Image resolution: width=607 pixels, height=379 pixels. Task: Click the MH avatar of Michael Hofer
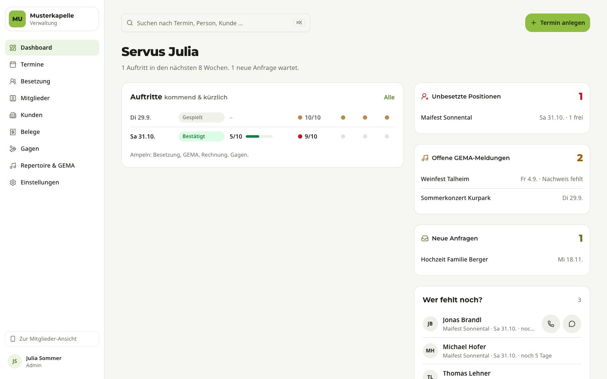430,351
